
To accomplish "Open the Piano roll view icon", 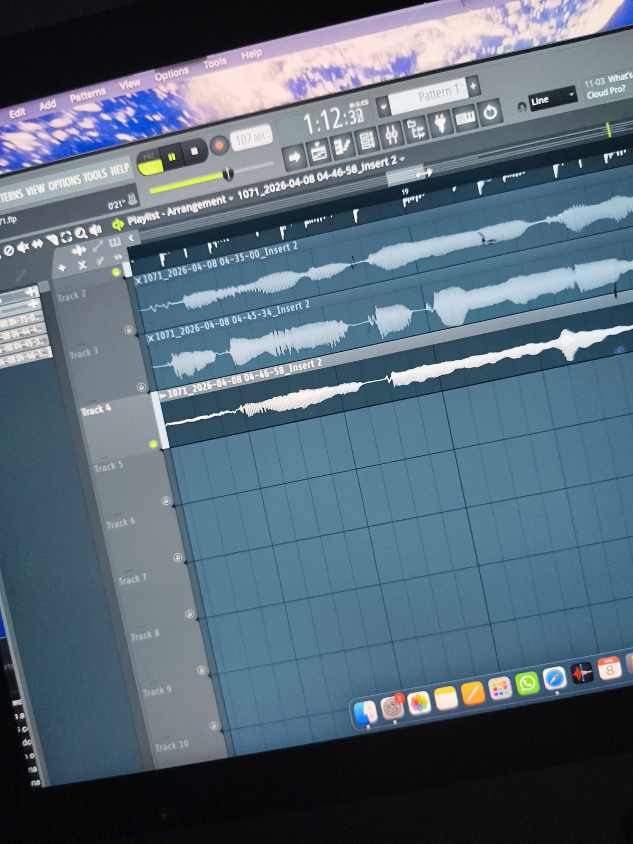I will click(342, 146).
